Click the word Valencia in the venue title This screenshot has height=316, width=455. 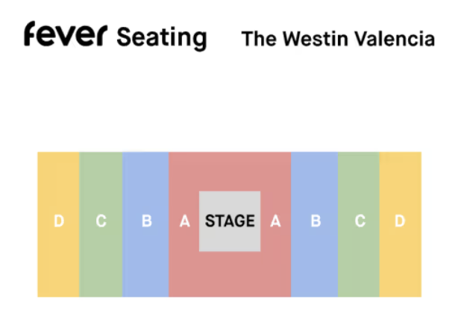coord(395,39)
